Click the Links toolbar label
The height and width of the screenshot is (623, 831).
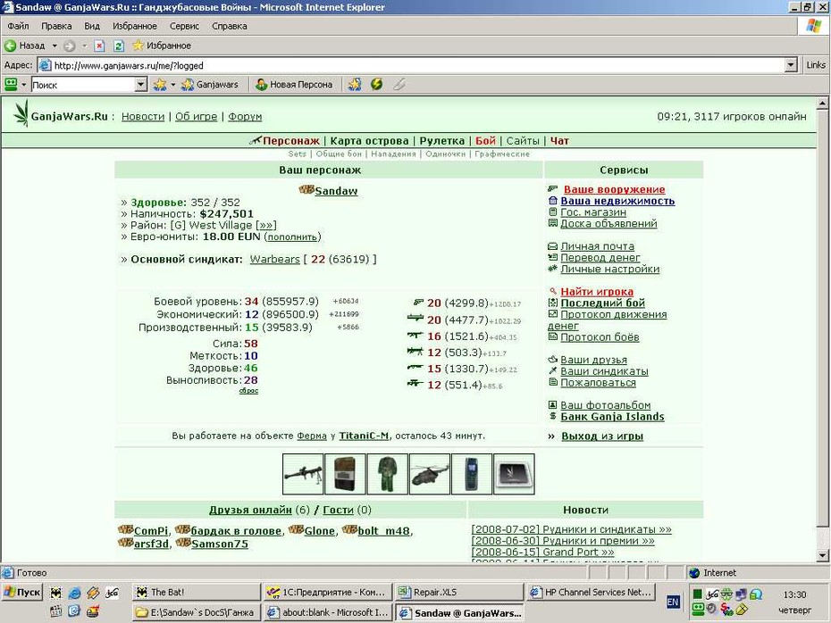tap(816, 65)
